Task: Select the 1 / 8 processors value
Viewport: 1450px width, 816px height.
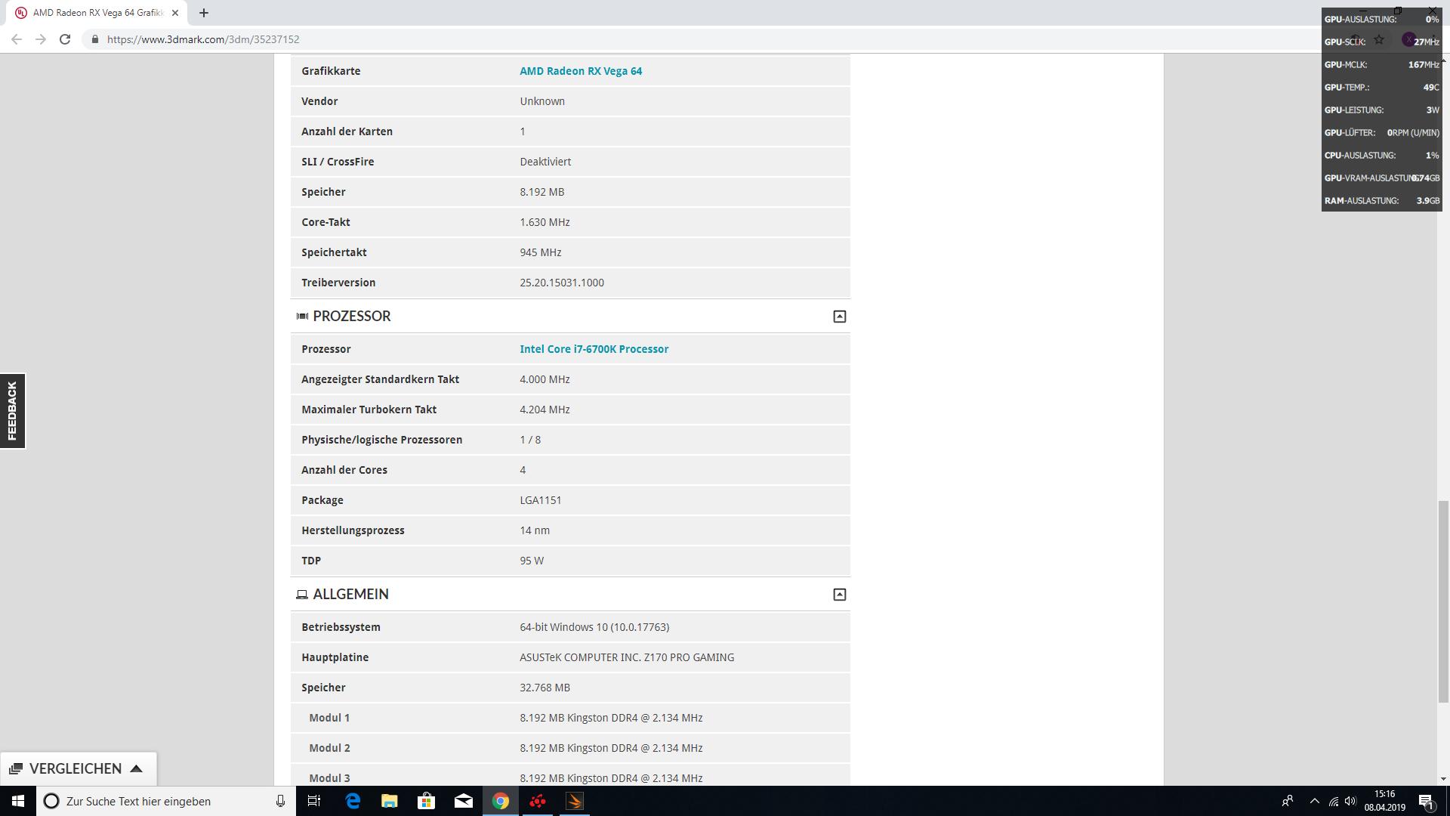Action: [530, 440]
